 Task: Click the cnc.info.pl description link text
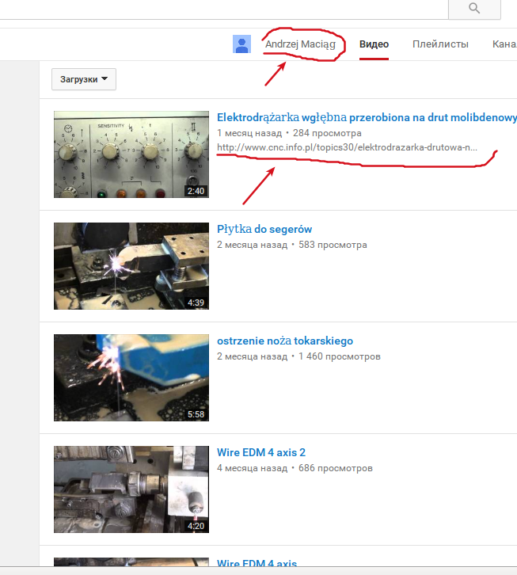tap(347, 147)
